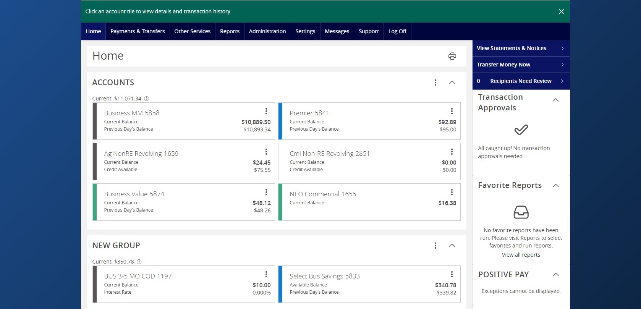Screen dimensions: 641x309
Task: Click the $92.89 balance on Premier 5841
Action: click(447, 122)
